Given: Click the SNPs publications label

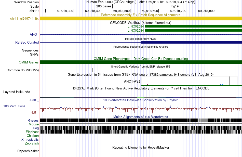Looking at the screenshot, I should click(x=34, y=54).
